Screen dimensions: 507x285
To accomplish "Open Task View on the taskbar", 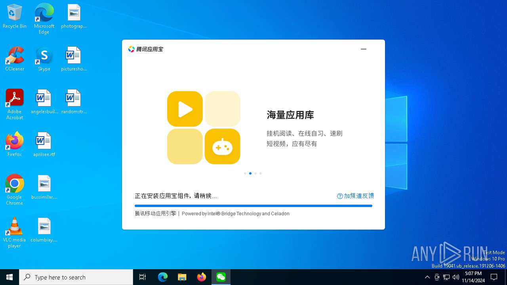I will coord(143,277).
